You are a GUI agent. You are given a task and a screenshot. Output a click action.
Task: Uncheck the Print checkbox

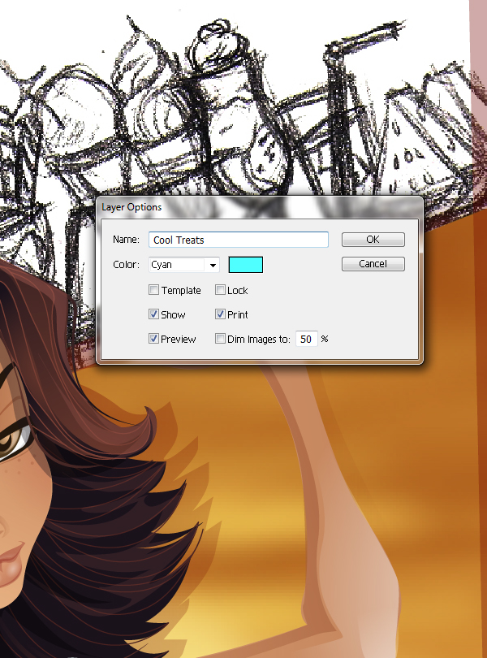click(x=220, y=314)
